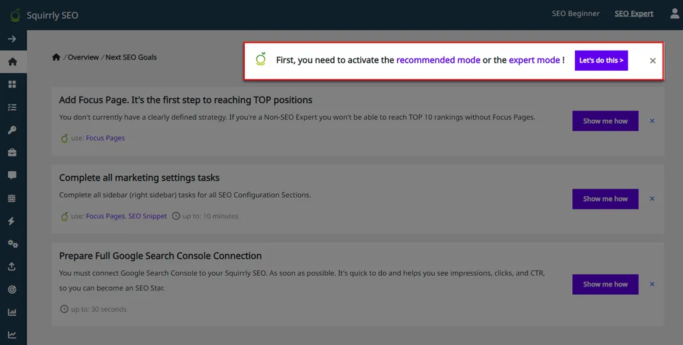Open the double gears settings sidebar icon
This screenshot has width=683, height=345.
coord(13,244)
